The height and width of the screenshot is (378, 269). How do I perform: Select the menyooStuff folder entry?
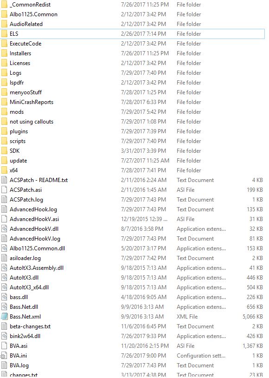(133, 92)
